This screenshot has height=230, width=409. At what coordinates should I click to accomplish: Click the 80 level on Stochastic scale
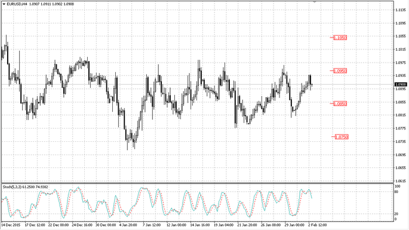[x=396, y=192]
